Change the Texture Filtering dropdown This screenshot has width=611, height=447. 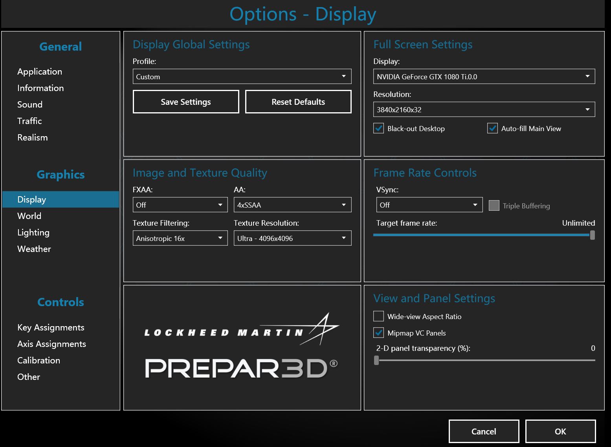tap(180, 238)
